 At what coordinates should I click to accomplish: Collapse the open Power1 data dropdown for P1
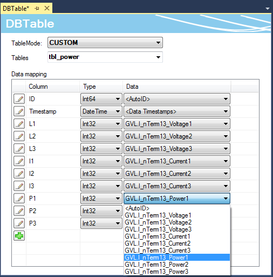coord(177,199)
